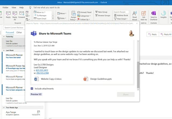The width and height of the screenshot is (172, 119).
Task: Click the Reply All ribbon icon
Action: click(x=15, y=16)
